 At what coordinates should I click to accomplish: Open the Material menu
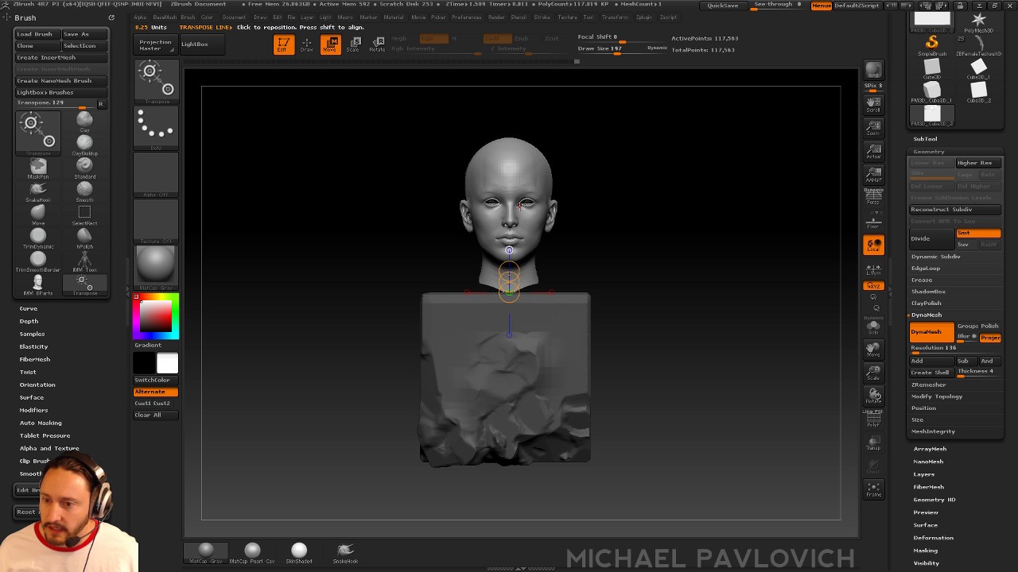(x=393, y=17)
